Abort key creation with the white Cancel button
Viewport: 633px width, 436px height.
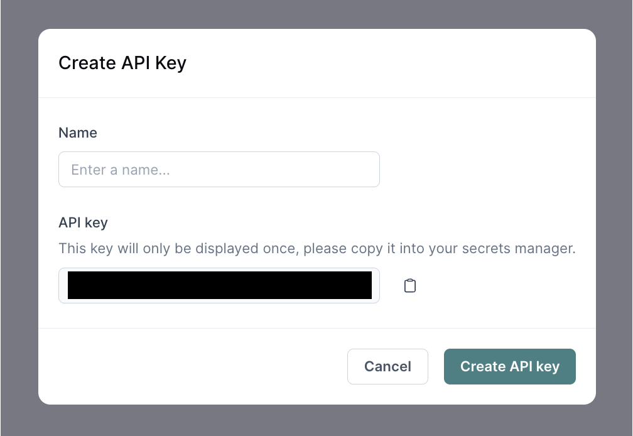pos(387,366)
